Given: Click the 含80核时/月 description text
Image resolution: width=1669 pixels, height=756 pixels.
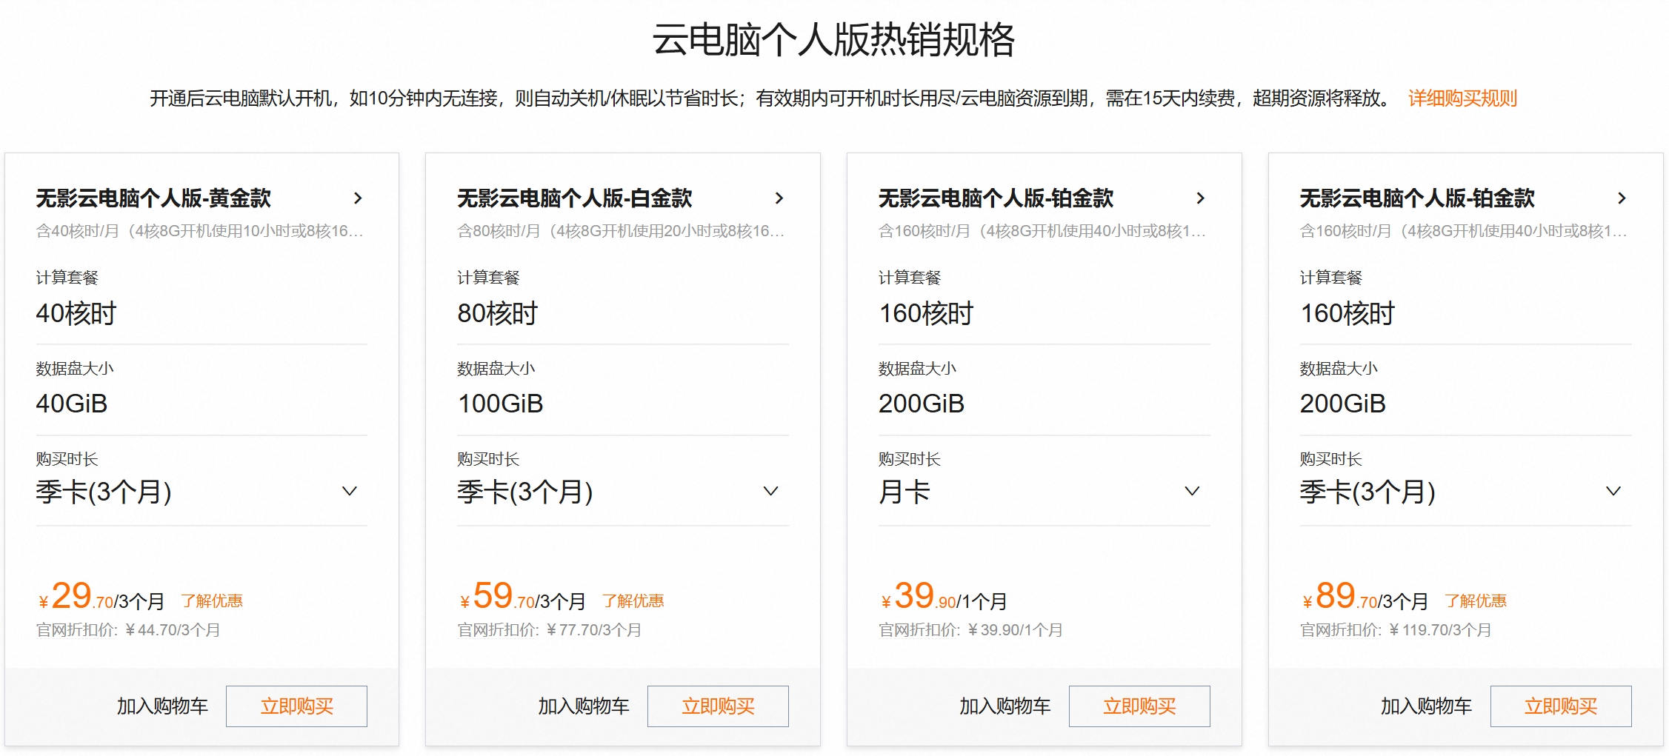Looking at the screenshot, I should click(622, 231).
